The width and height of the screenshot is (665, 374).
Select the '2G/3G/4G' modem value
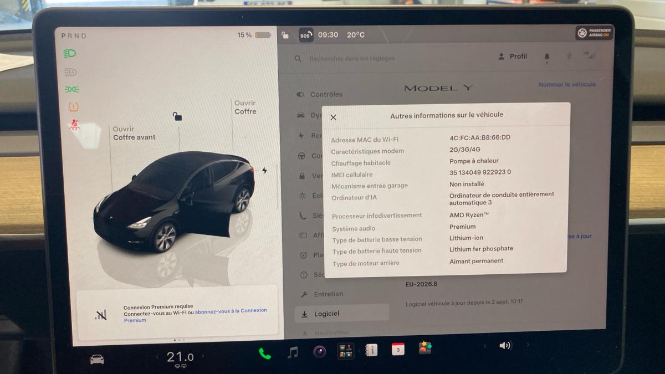click(x=465, y=150)
